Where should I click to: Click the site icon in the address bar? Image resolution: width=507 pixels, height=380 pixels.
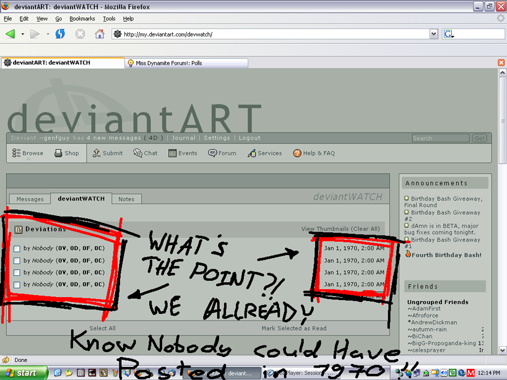(x=118, y=34)
